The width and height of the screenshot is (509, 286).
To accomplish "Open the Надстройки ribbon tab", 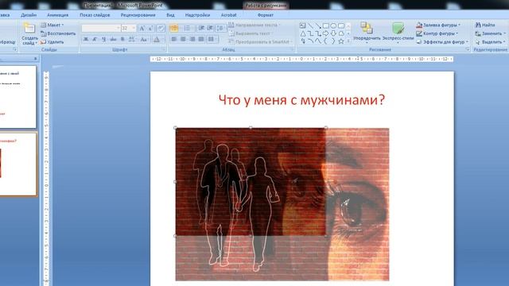I will 197,15.
